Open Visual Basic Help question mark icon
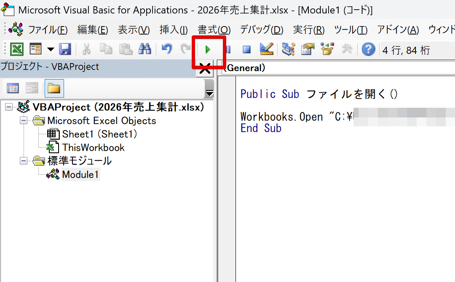This screenshot has width=455, height=282. tap(368, 50)
